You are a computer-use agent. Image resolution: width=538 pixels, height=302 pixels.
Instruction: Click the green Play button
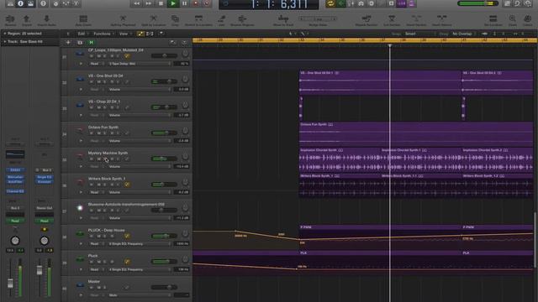click(172, 3)
